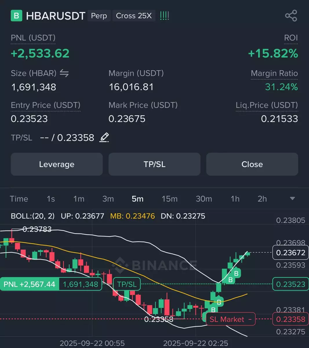309x348 pixels.
Task: Switch to the 1m interval
Action: point(79,199)
